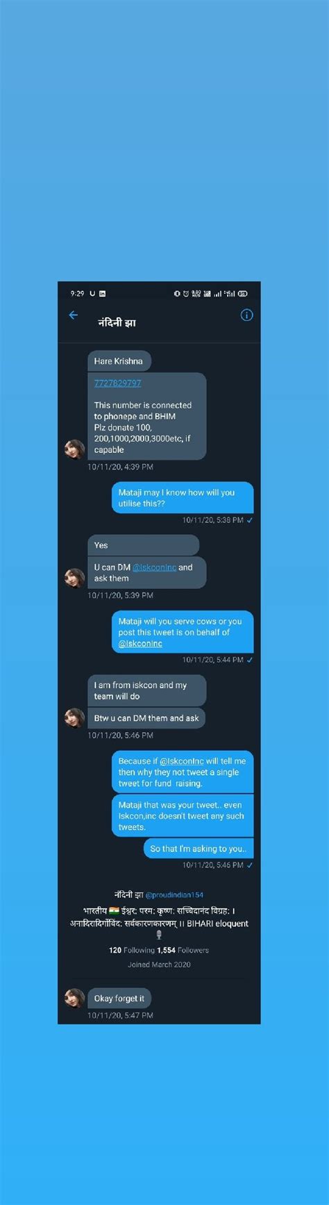This screenshot has height=1205, width=329.
Task: Open the 120 Following count
Action: [x=132, y=950]
